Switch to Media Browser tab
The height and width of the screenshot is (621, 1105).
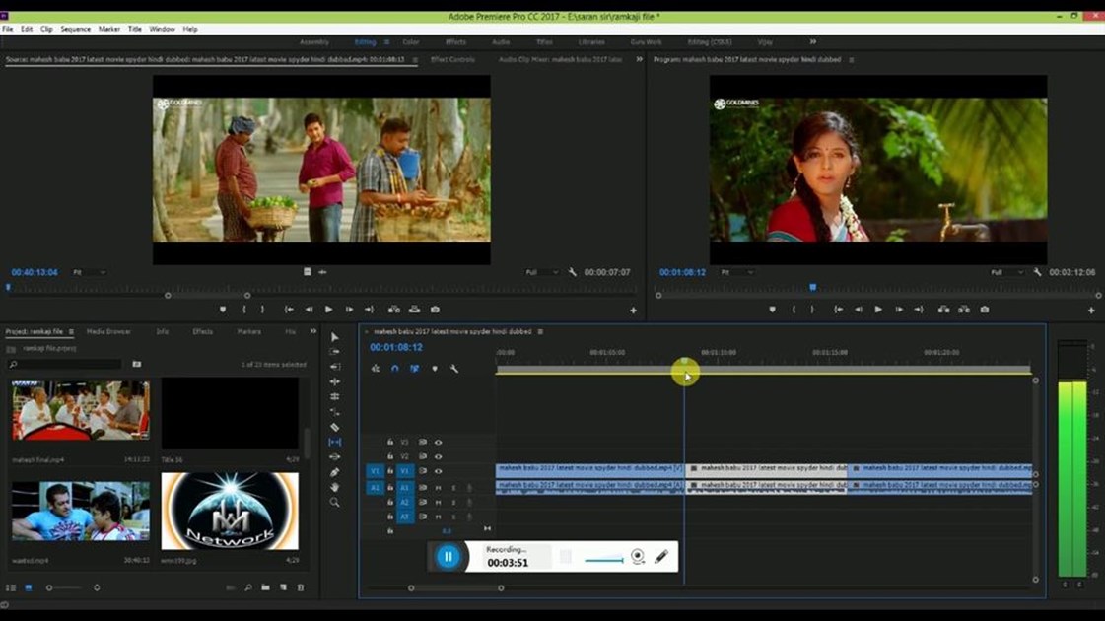pyautogui.click(x=108, y=331)
